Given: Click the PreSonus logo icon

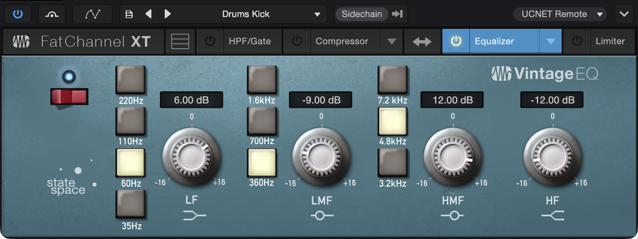Looking at the screenshot, I should (21, 41).
